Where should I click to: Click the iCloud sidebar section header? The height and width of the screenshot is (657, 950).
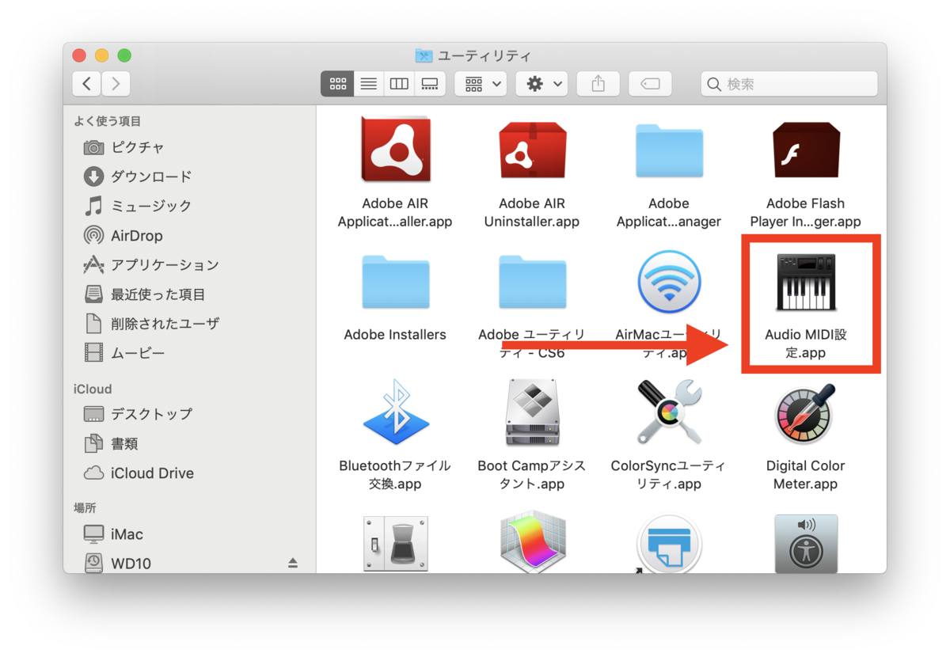tap(93, 389)
